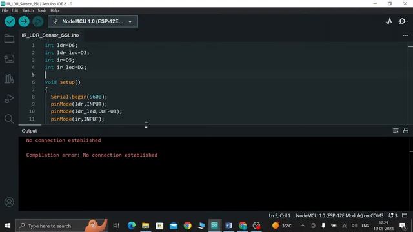
Task: Open the Serial Monitor icon
Action: (x=403, y=21)
